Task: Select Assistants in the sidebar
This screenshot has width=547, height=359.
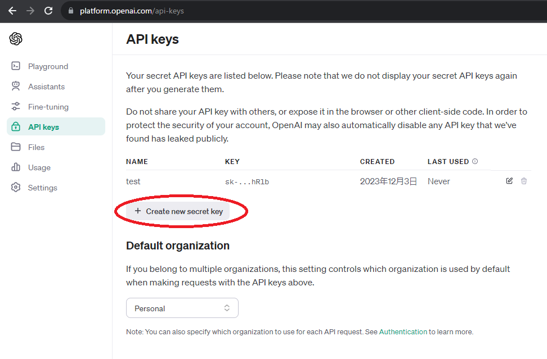Action: point(46,86)
